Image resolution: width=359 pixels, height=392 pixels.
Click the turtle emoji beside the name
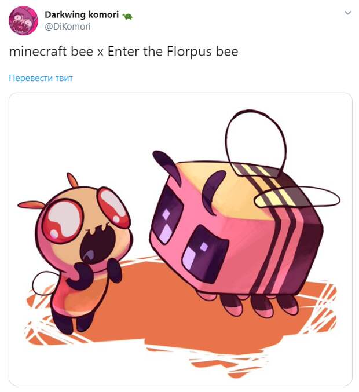tap(127, 16)
